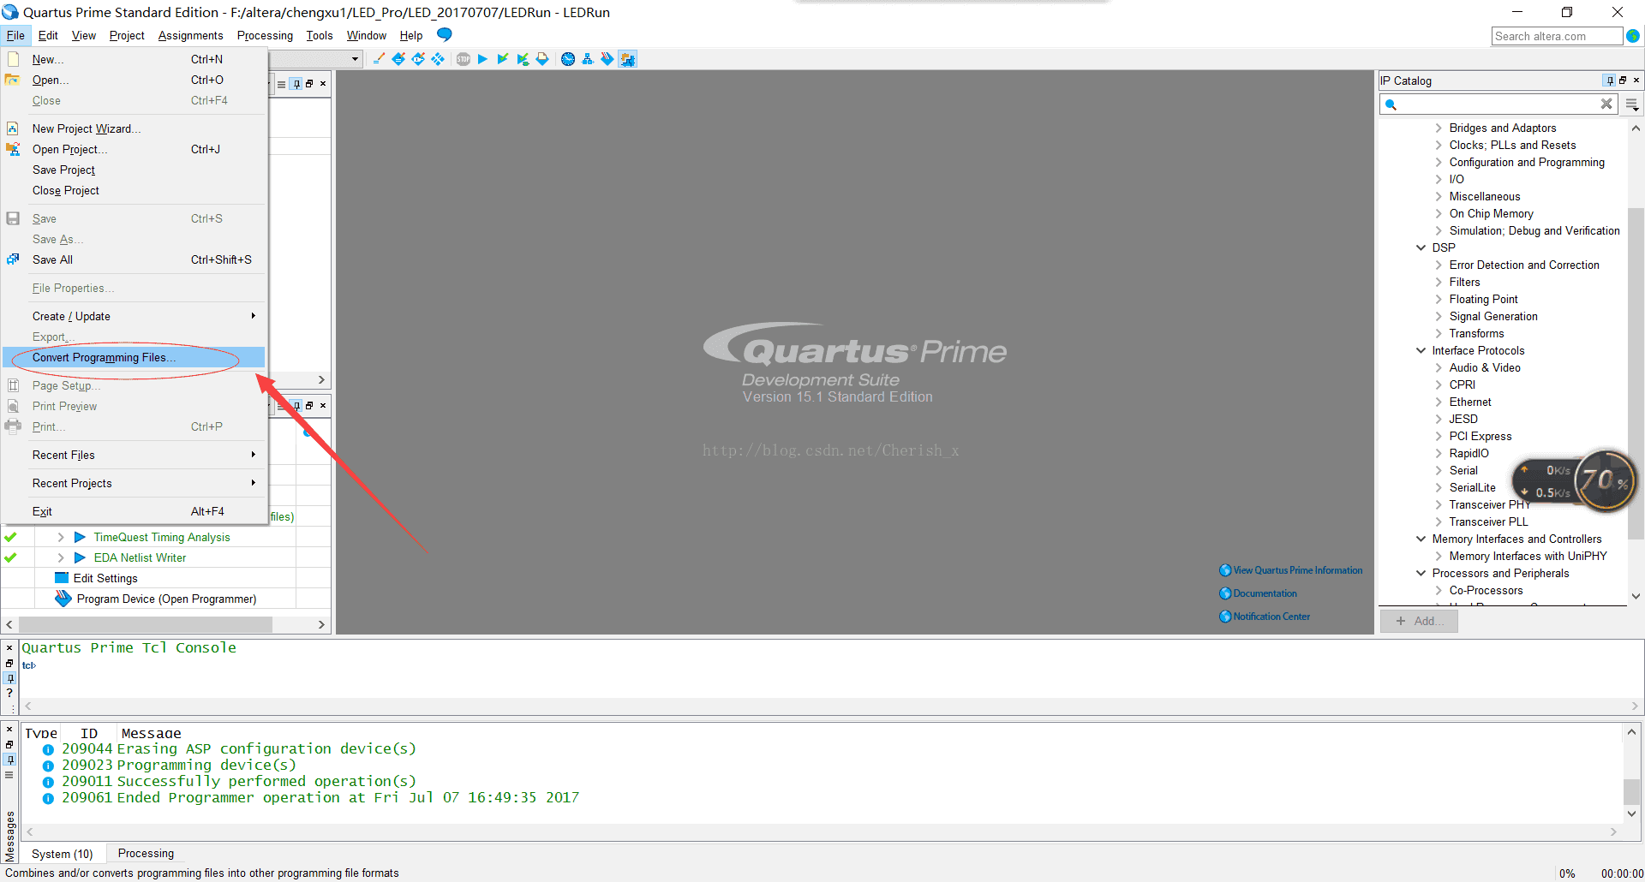Open the netlist hierarchy viewer toolbar icon
The image size is (1645, 882).
pos(588,59)
